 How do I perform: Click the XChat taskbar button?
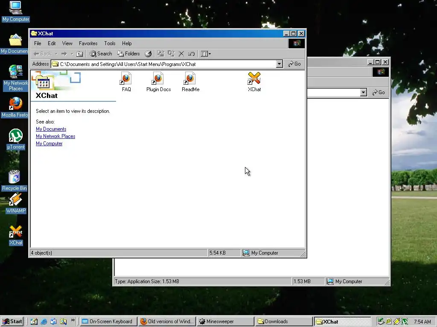click(343, 321)
